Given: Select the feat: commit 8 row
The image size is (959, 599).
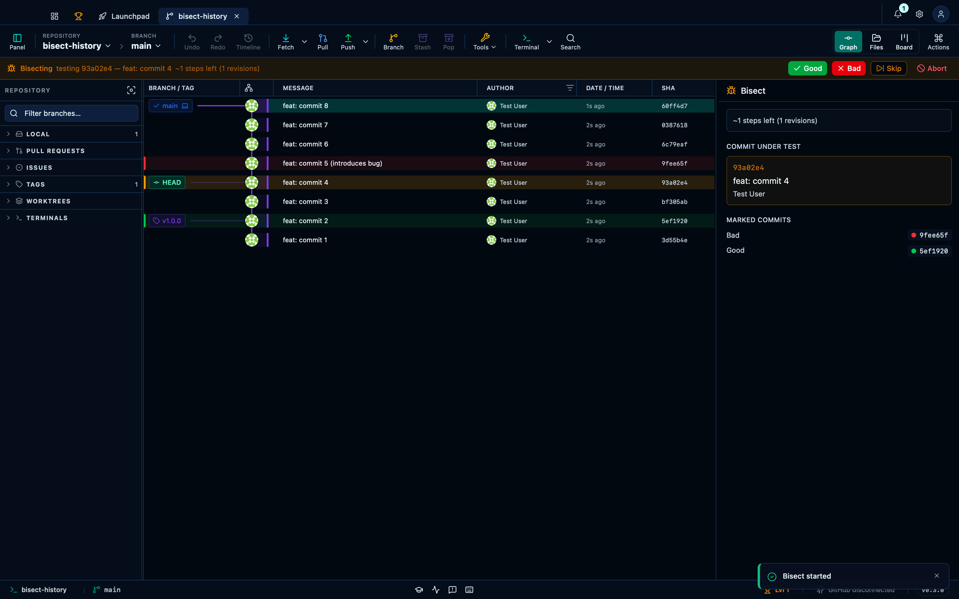Looking at the screenshot, I should [429, 106].
